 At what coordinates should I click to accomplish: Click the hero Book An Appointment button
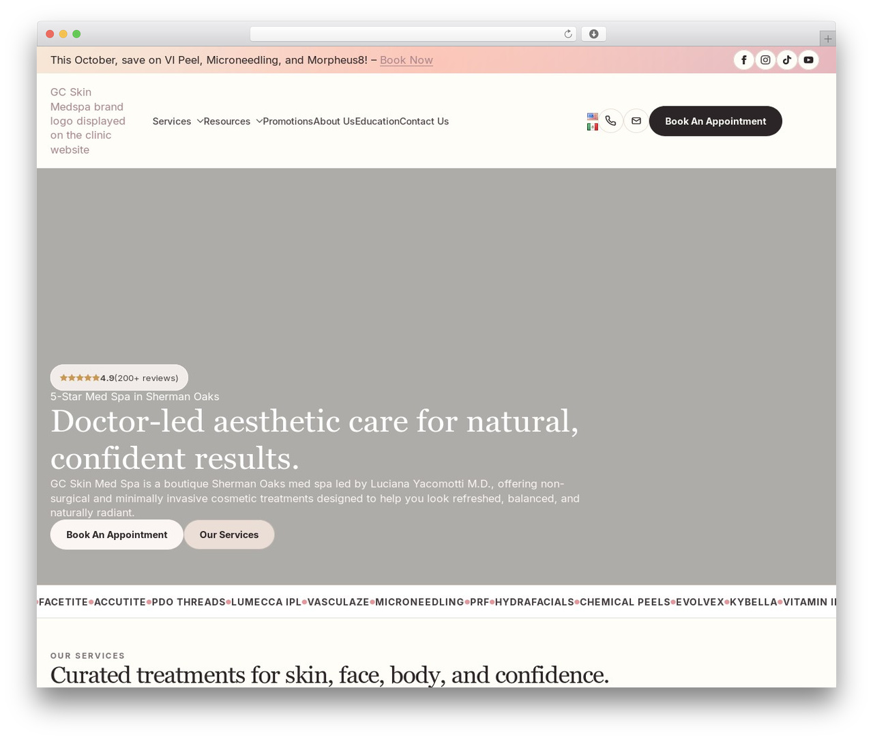117,535
